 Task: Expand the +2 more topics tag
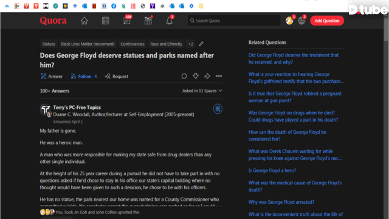[x=190, y=44]
